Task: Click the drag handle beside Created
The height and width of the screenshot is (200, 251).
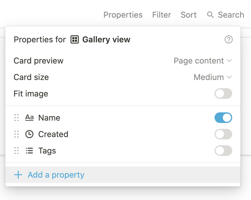Action: point(16,134)
